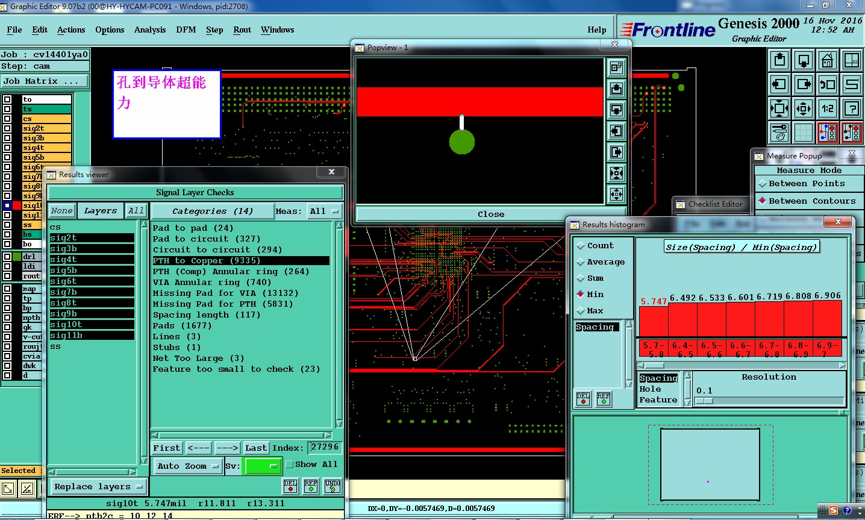Select the Max radio option in histogram

click(581, 311)
